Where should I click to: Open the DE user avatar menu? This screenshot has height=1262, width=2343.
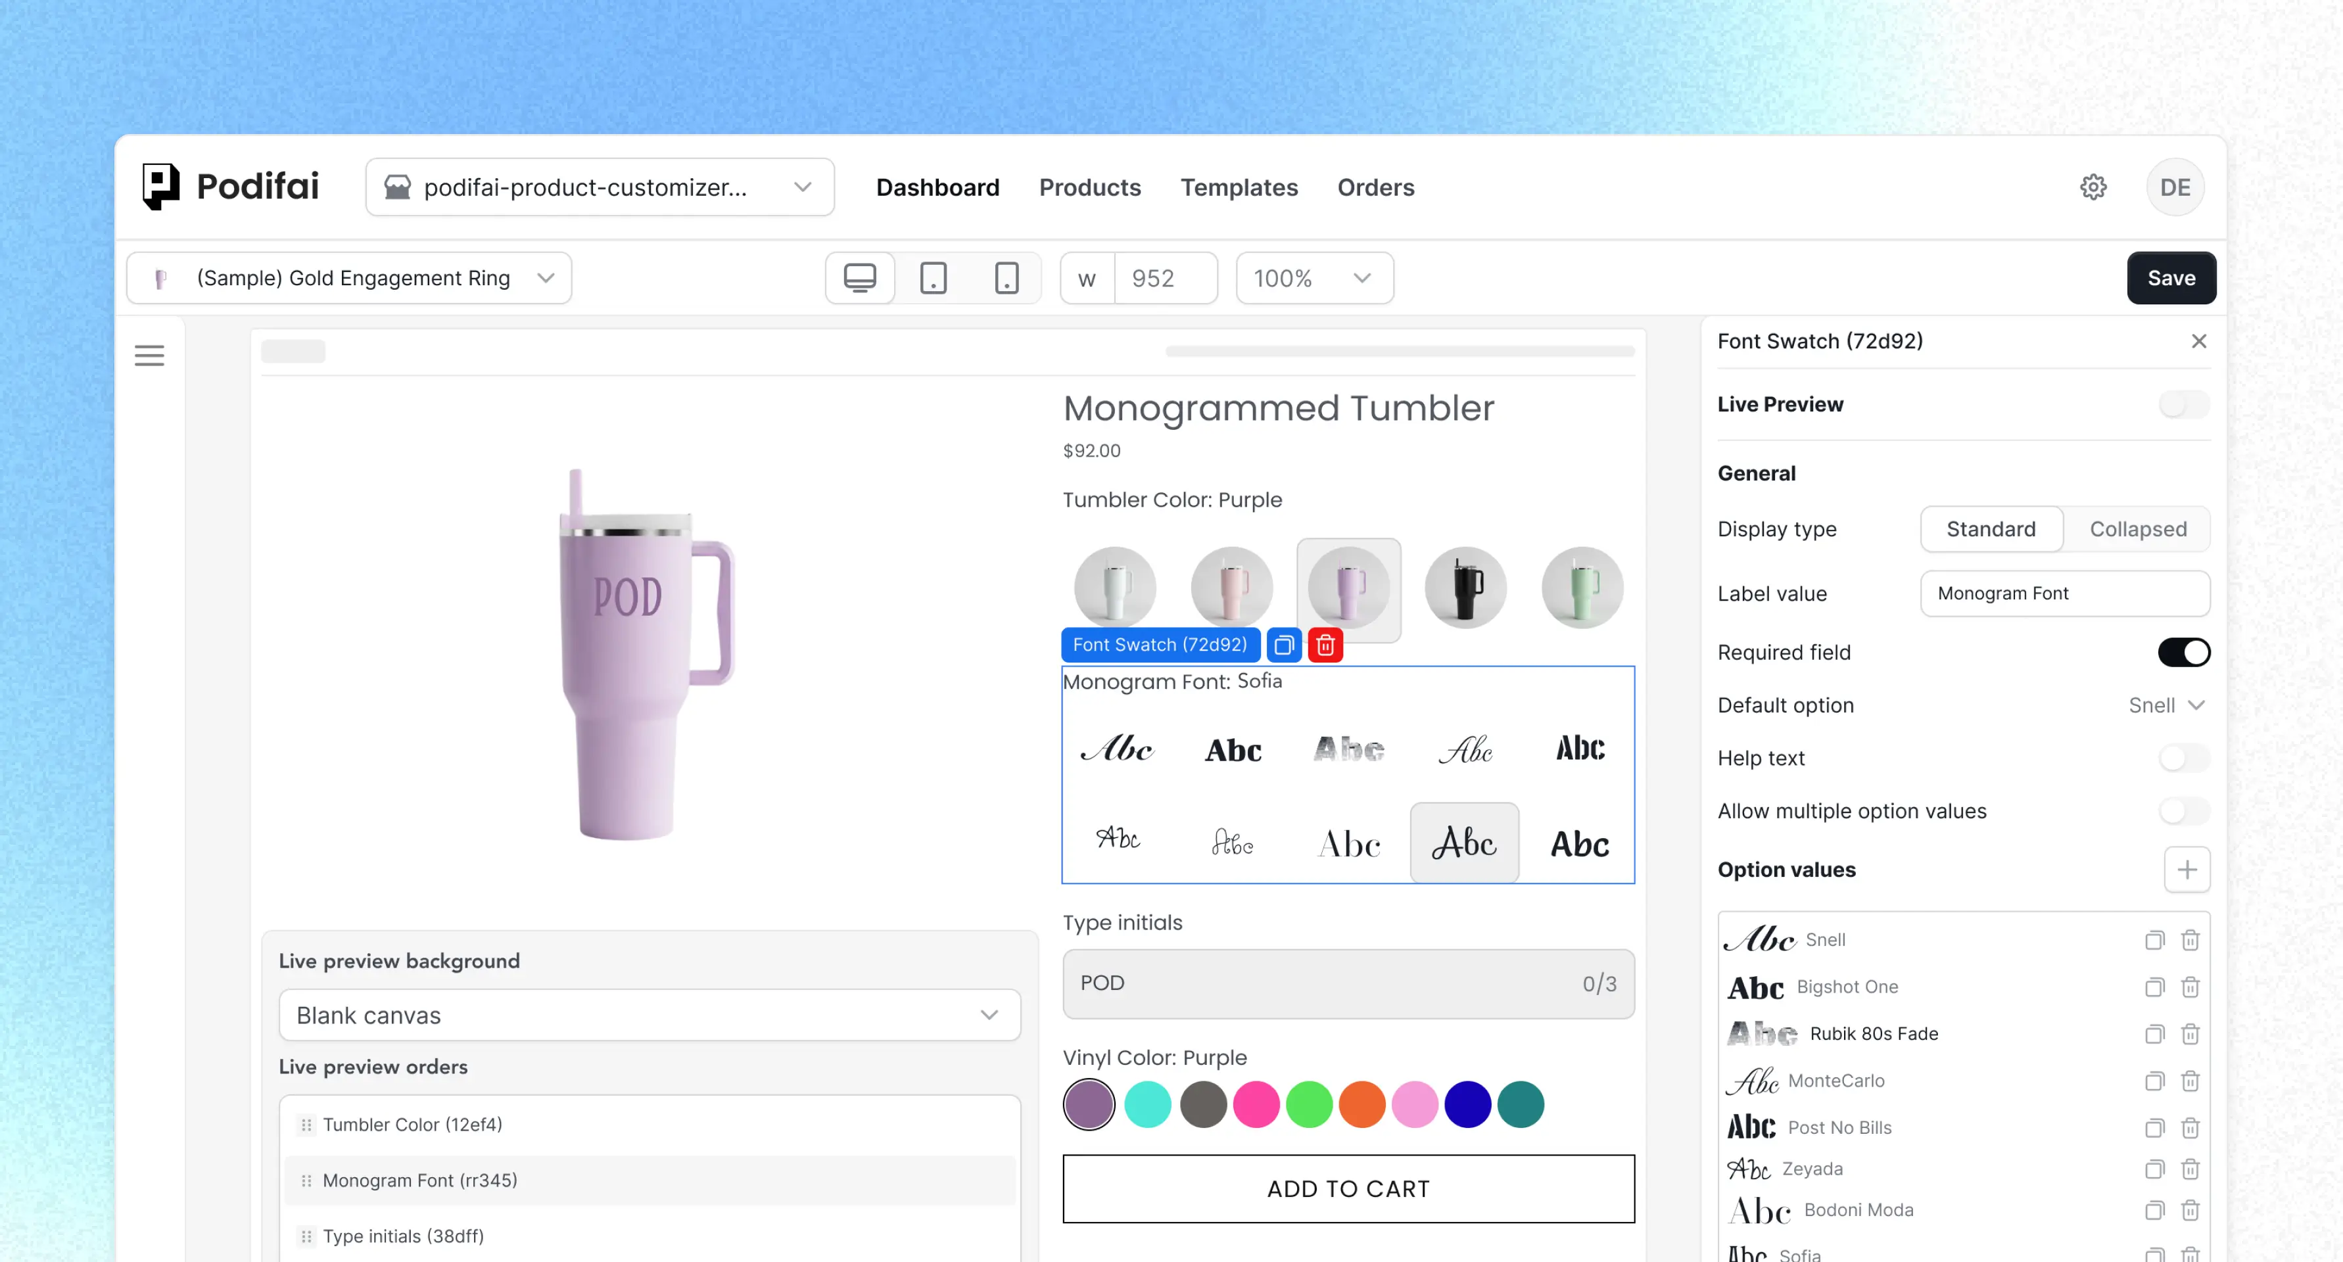(2175, 187)
